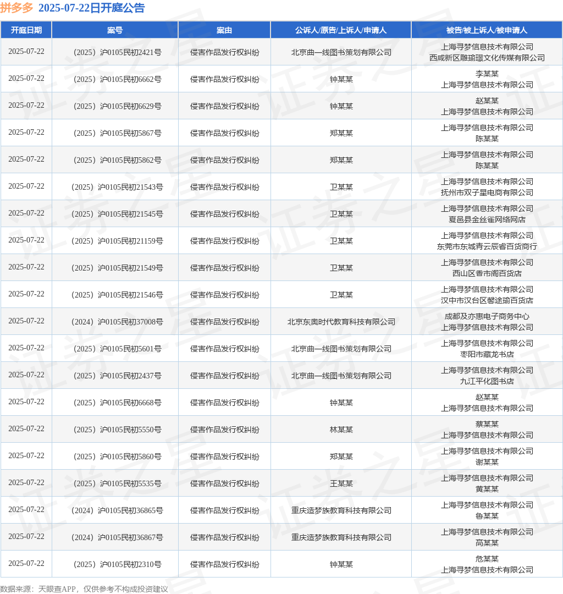563x594 pixels.
Task: Click 侵害作品发行权纠纷 in the 5550号 row
Action: coord(224,429)
